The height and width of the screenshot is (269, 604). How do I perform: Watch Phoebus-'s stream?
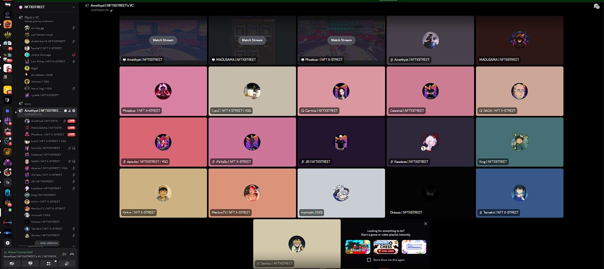click(x=341, y=40)
